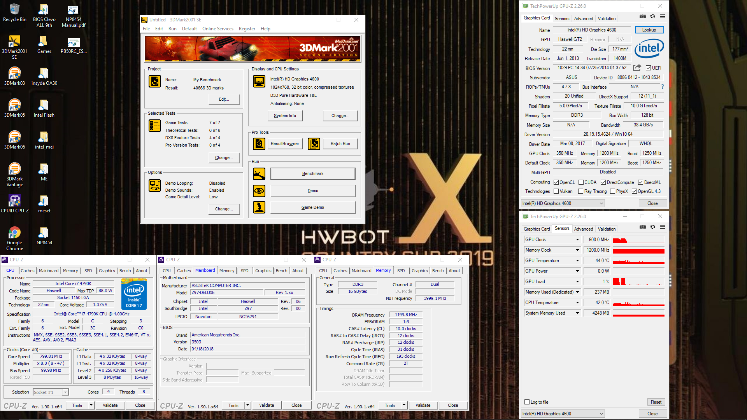Open Google Chrome desktop shortcut

(x=14, y=239)
